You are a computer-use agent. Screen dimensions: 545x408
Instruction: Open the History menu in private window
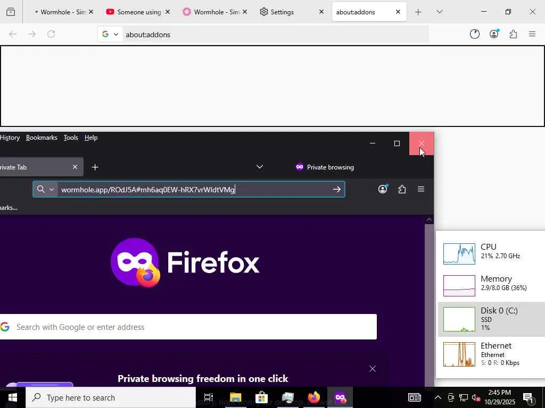[10, 138]
